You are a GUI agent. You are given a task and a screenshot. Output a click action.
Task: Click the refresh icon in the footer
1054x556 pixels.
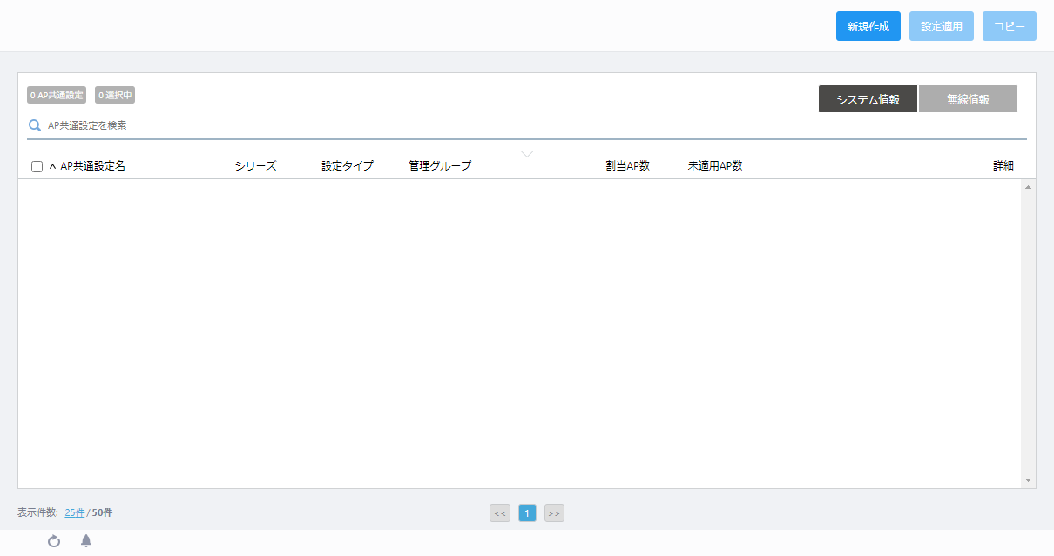54,541
